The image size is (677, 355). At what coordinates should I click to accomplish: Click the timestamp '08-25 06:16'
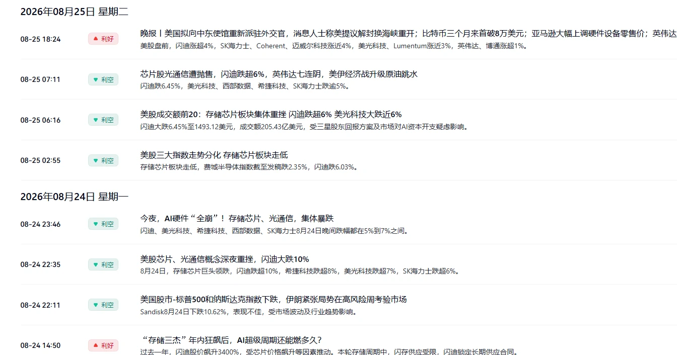click(40, 120)
